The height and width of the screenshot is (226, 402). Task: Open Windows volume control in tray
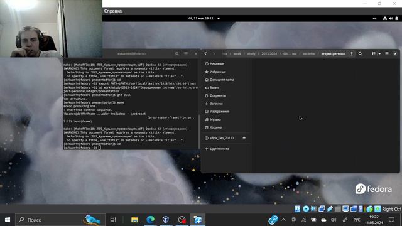[334, 220]
